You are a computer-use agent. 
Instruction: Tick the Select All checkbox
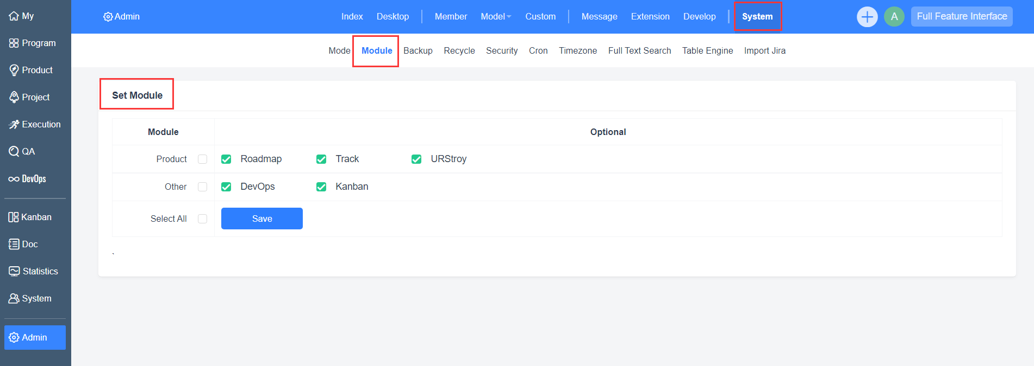pyautogui.click(x=203, y=219)
